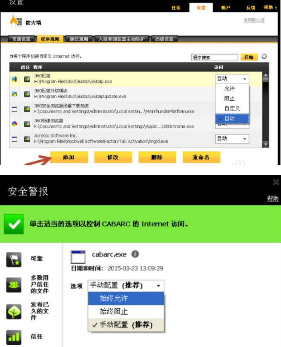Click the 信任 bar chart icon
This screenshot has width=281, height=347.
click(14, 337)
